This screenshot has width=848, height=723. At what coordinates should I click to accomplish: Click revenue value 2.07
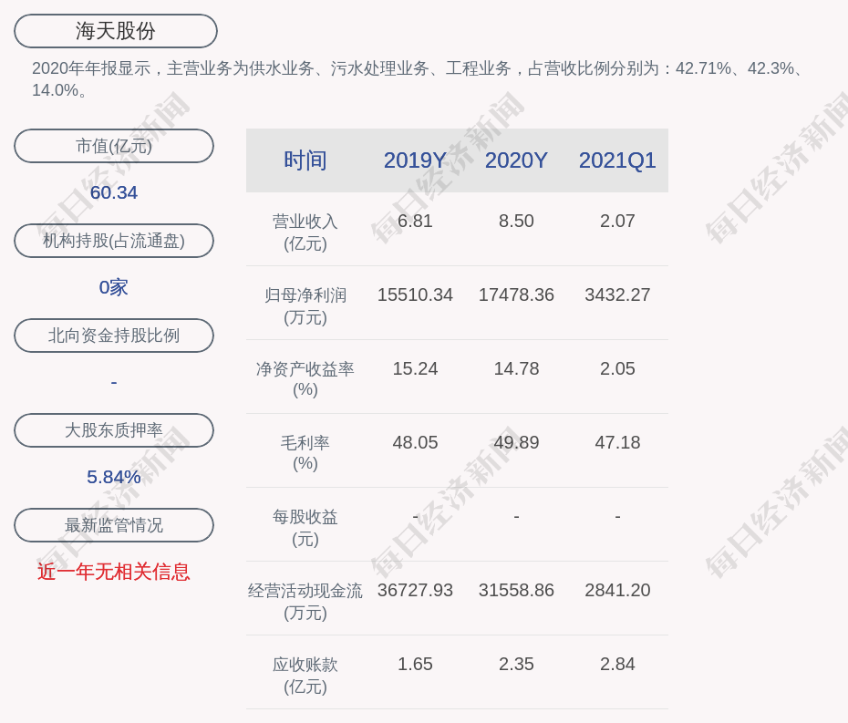pos(617,222)
